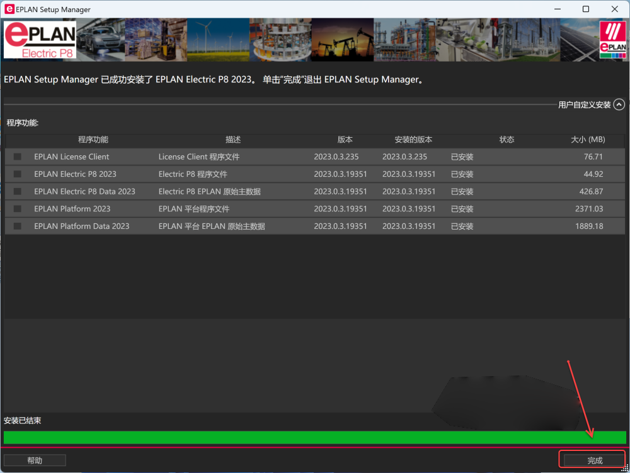630x473 pixels.
Task: Toggle the EPLAN Platform 2023 checkbox
Action: click(x=18, y=209)
